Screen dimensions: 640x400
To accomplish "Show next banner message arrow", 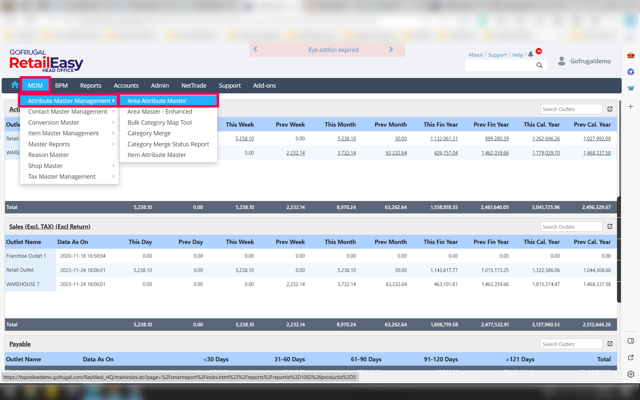I will (391, 49).
